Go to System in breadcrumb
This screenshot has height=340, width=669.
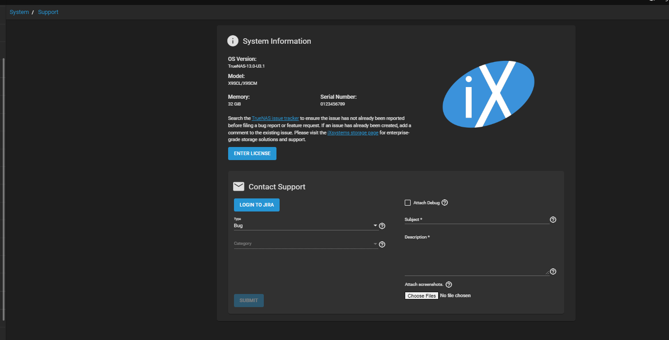[x=19, y=12]
